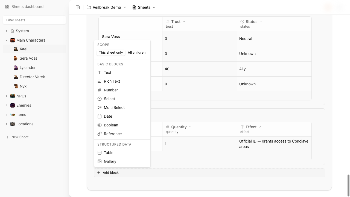Click the Sera Voss avatar icon in sidebar
This screenshot has width=350, height=197.
(x=16, y=58)
